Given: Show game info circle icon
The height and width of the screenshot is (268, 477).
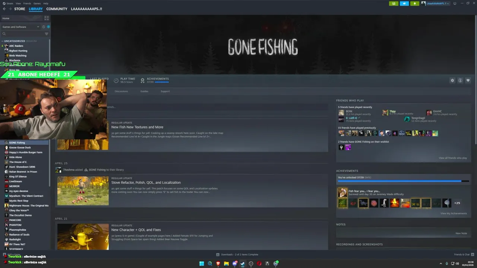Looking at the screenshot, I should [x=460, y=80].
